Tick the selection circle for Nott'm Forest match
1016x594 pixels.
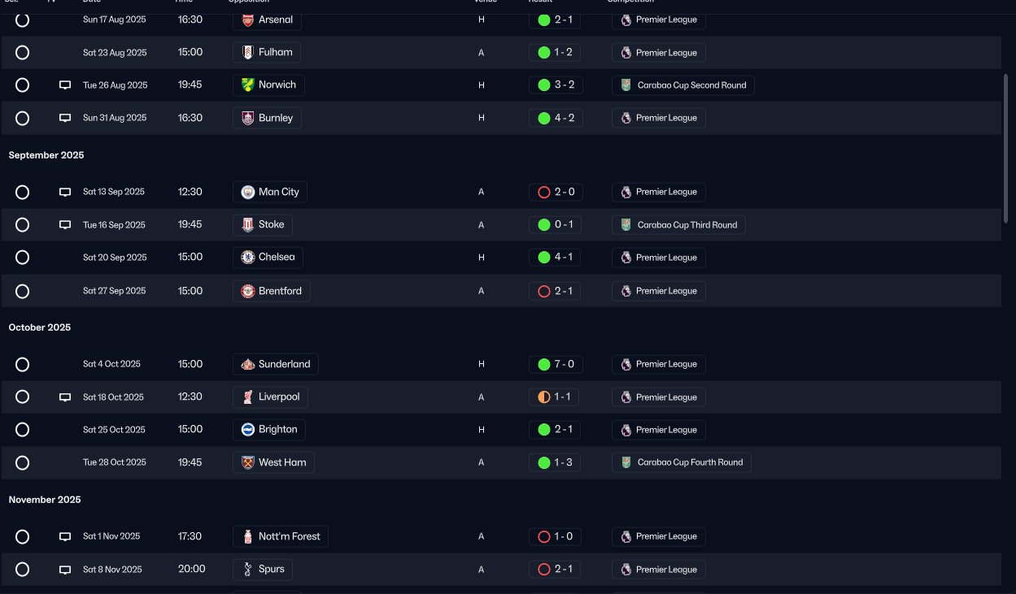[x=23, y=536]
